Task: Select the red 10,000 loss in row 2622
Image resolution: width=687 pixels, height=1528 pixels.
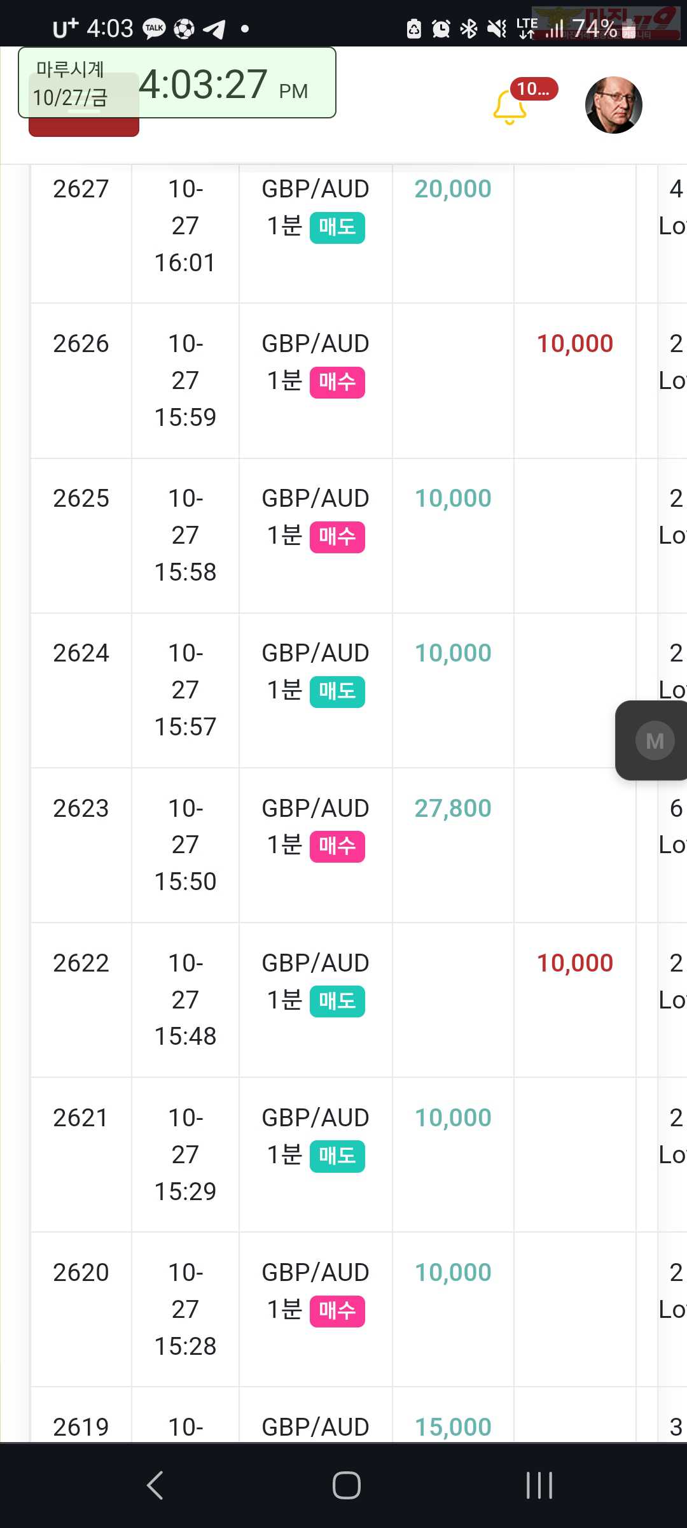Action: (575, 963)
